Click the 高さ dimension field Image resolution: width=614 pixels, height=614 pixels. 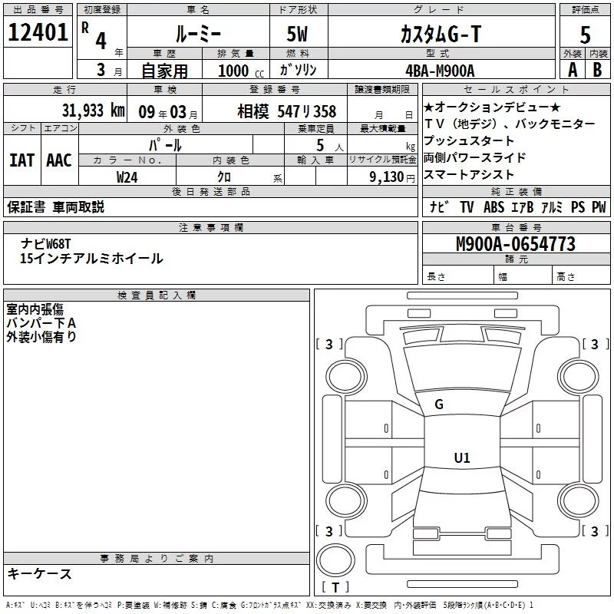click(x=581, y=276)
